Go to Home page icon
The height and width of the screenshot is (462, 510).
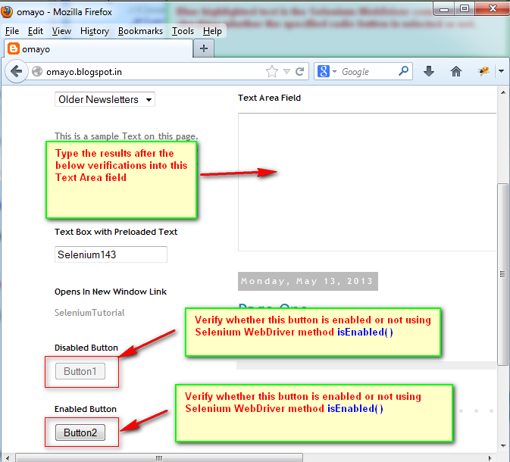[456, 71]
